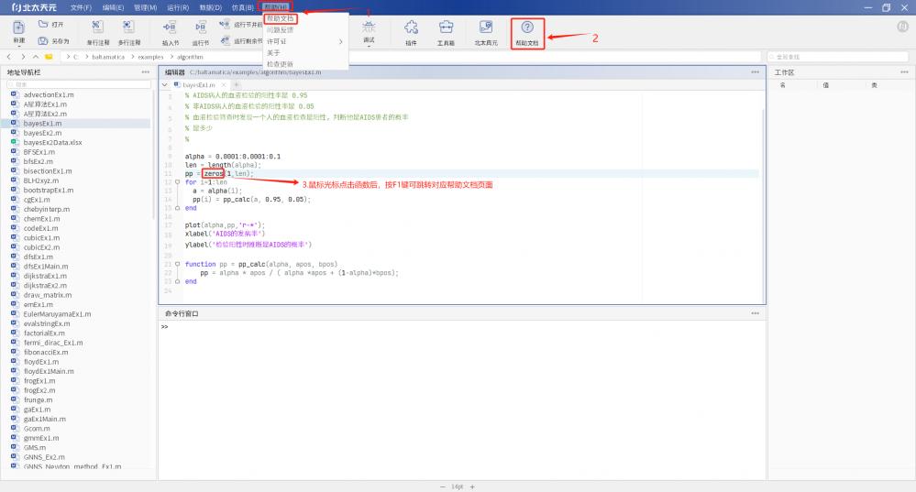
Task: Open bayesEx2Data.xlsx in the file list
Action: tap(52, 142)
